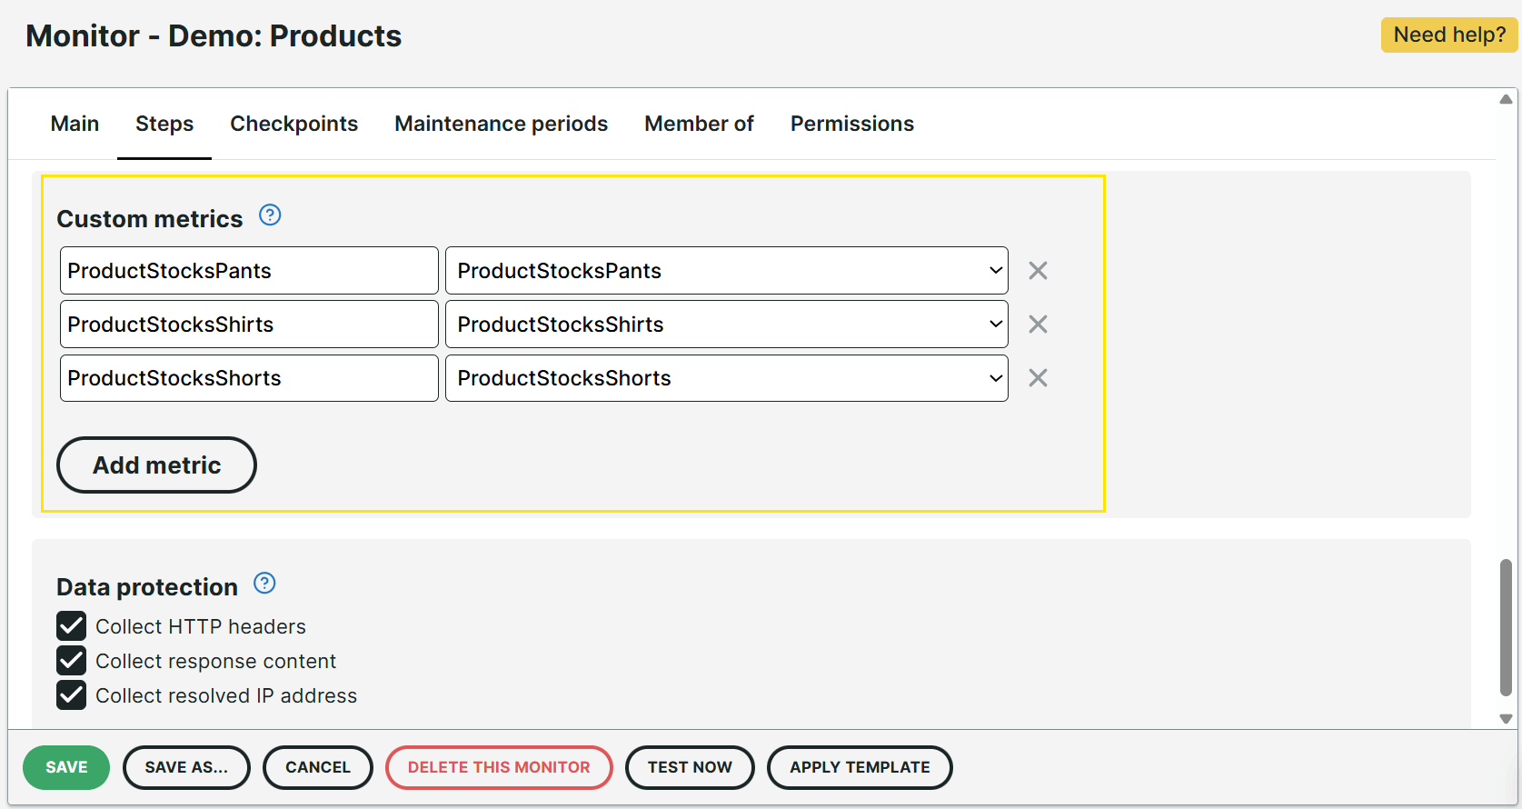The image size is (1522, 809).
Task: Expand the ProductStocksShorts variable dropdown
Action: (x=726, y=378)
